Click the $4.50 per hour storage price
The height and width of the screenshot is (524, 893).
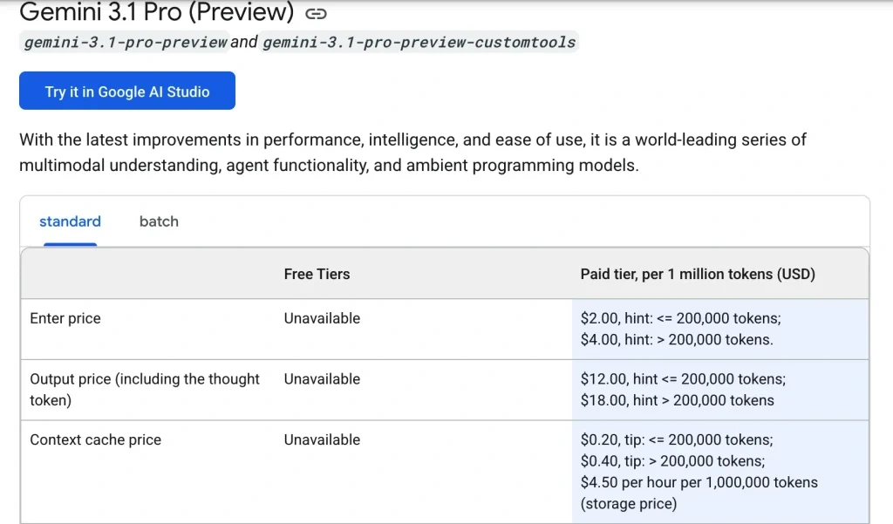[699, 493]
